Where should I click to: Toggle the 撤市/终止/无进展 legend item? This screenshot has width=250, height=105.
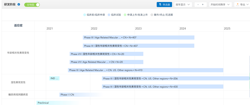point(162,15)
